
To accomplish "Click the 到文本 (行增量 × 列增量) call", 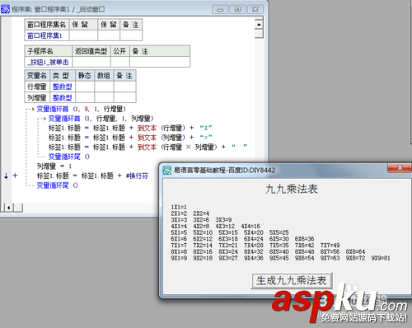I will 177,148.
